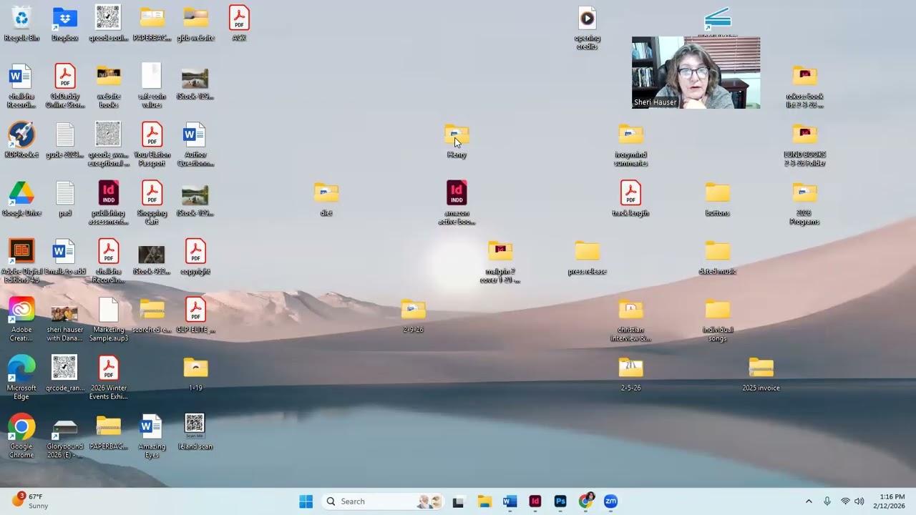Select the 2-5-26 folder

630,374
